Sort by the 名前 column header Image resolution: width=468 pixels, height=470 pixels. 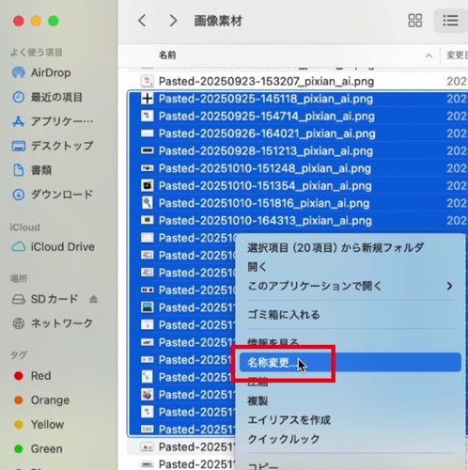tap(167, 55)
